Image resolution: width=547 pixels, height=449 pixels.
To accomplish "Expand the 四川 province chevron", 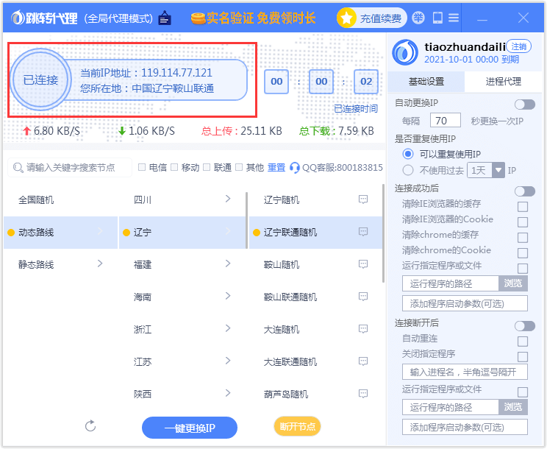I will (x=228, y=199).
